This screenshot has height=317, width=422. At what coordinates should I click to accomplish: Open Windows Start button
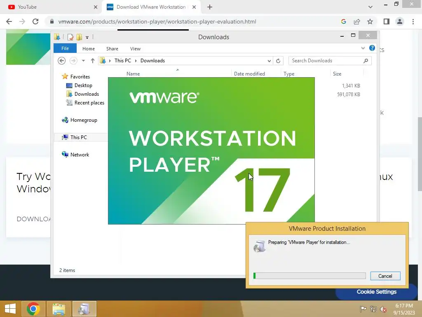click(10, 309)
